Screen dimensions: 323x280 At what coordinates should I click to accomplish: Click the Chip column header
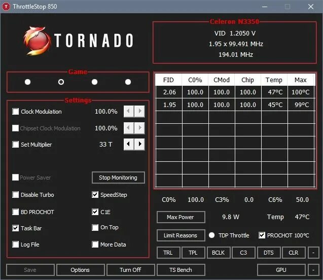point(248,80)
